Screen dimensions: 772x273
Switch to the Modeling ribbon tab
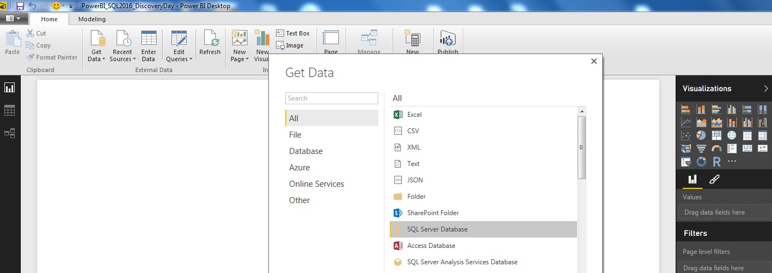pos(92,19)
